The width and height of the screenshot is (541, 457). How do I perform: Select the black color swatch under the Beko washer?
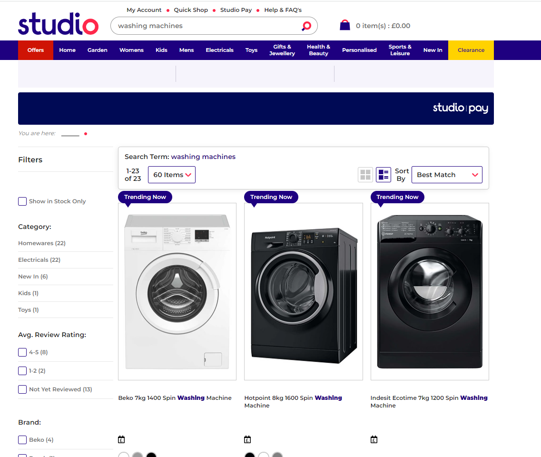coord(151,455)
